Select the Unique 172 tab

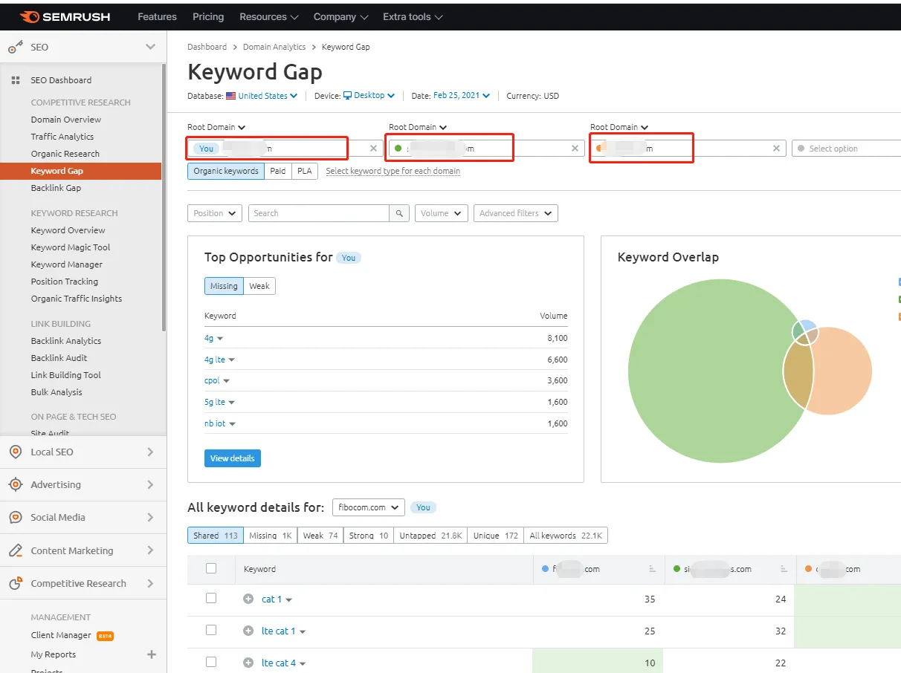click(x=496, y=536)
